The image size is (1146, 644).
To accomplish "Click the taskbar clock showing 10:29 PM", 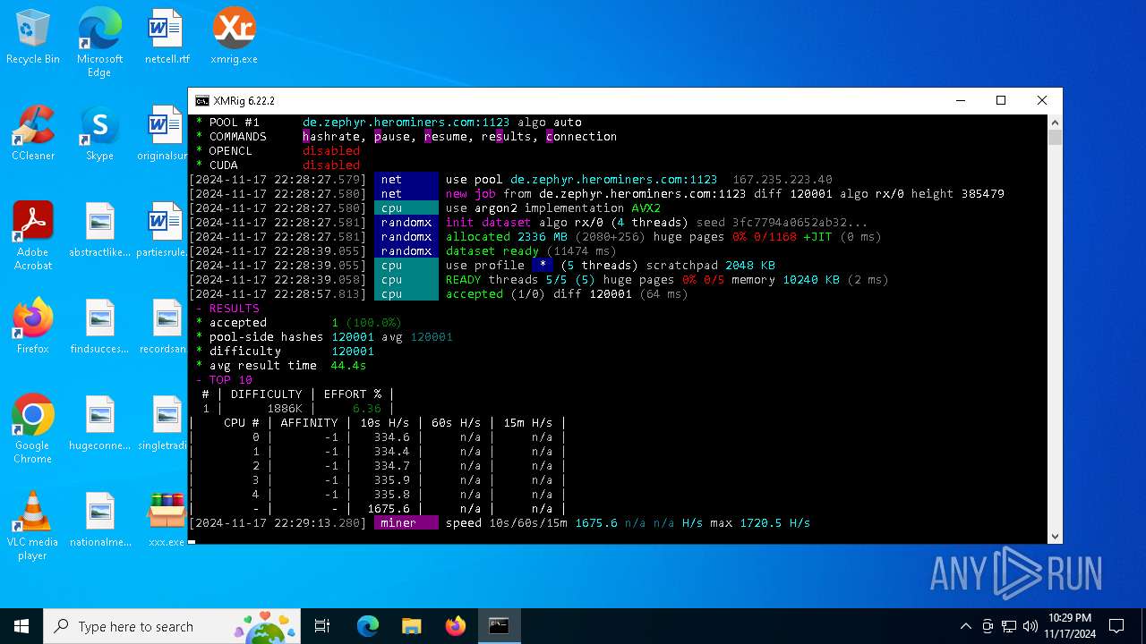I will pyautogui.click(x=1070, y=626).
